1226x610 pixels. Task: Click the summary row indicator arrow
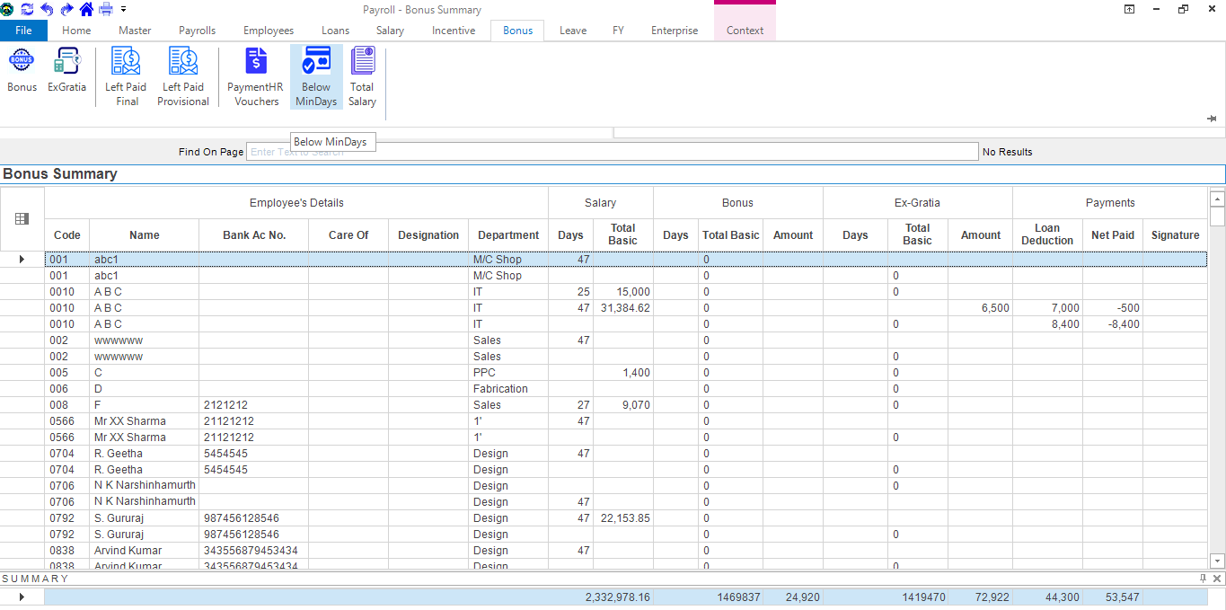pyautogui.click(x=22, y=597)
